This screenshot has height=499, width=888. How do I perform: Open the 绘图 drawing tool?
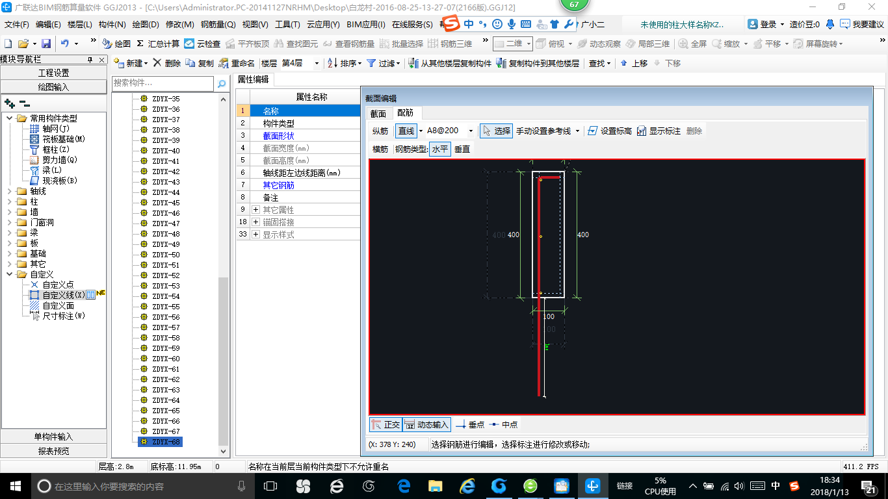(x=116, y=44)
